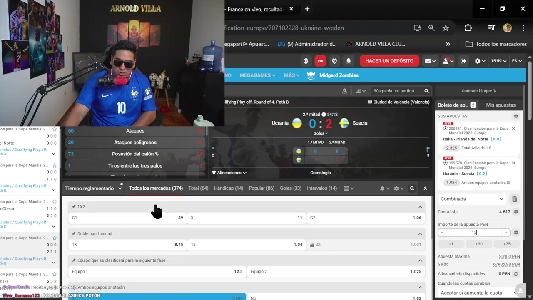Open stake amount settings gear
This screenshot has height=300, width=533.
[x=516, y=232]
